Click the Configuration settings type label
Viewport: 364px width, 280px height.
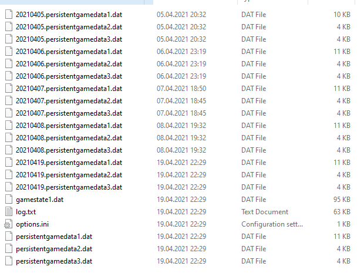272,224
